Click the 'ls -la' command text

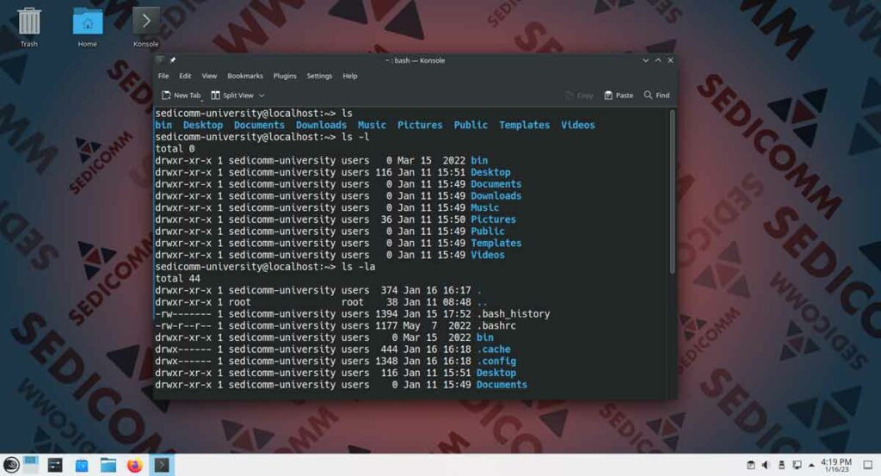pyautogui.click(x=358, y=266)
